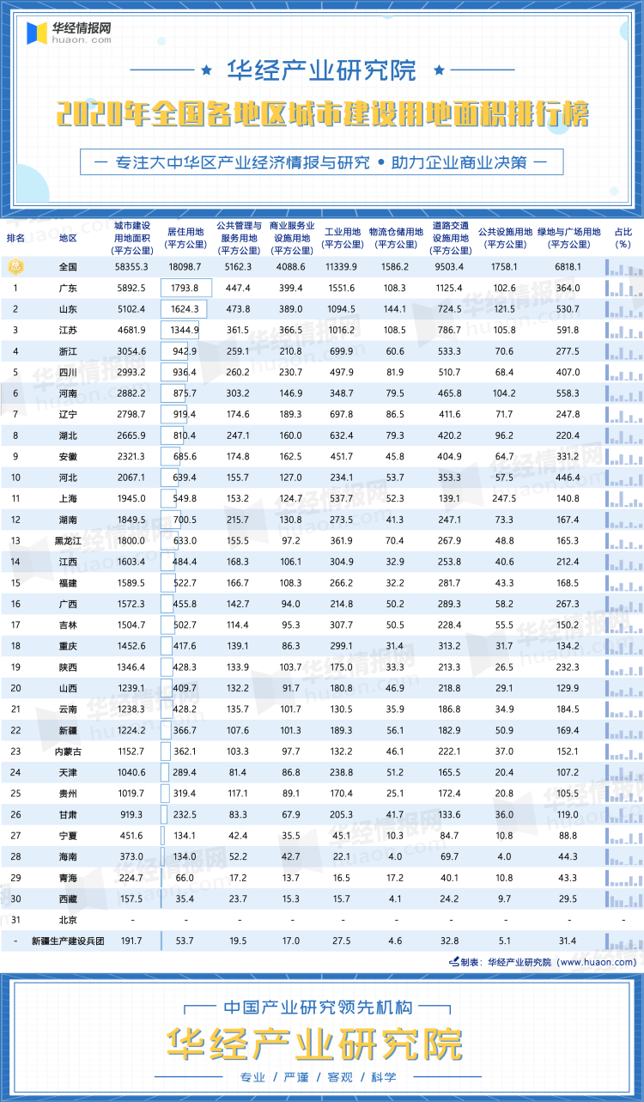Select the 排名 column header
644x1102 pixels.
15,237
